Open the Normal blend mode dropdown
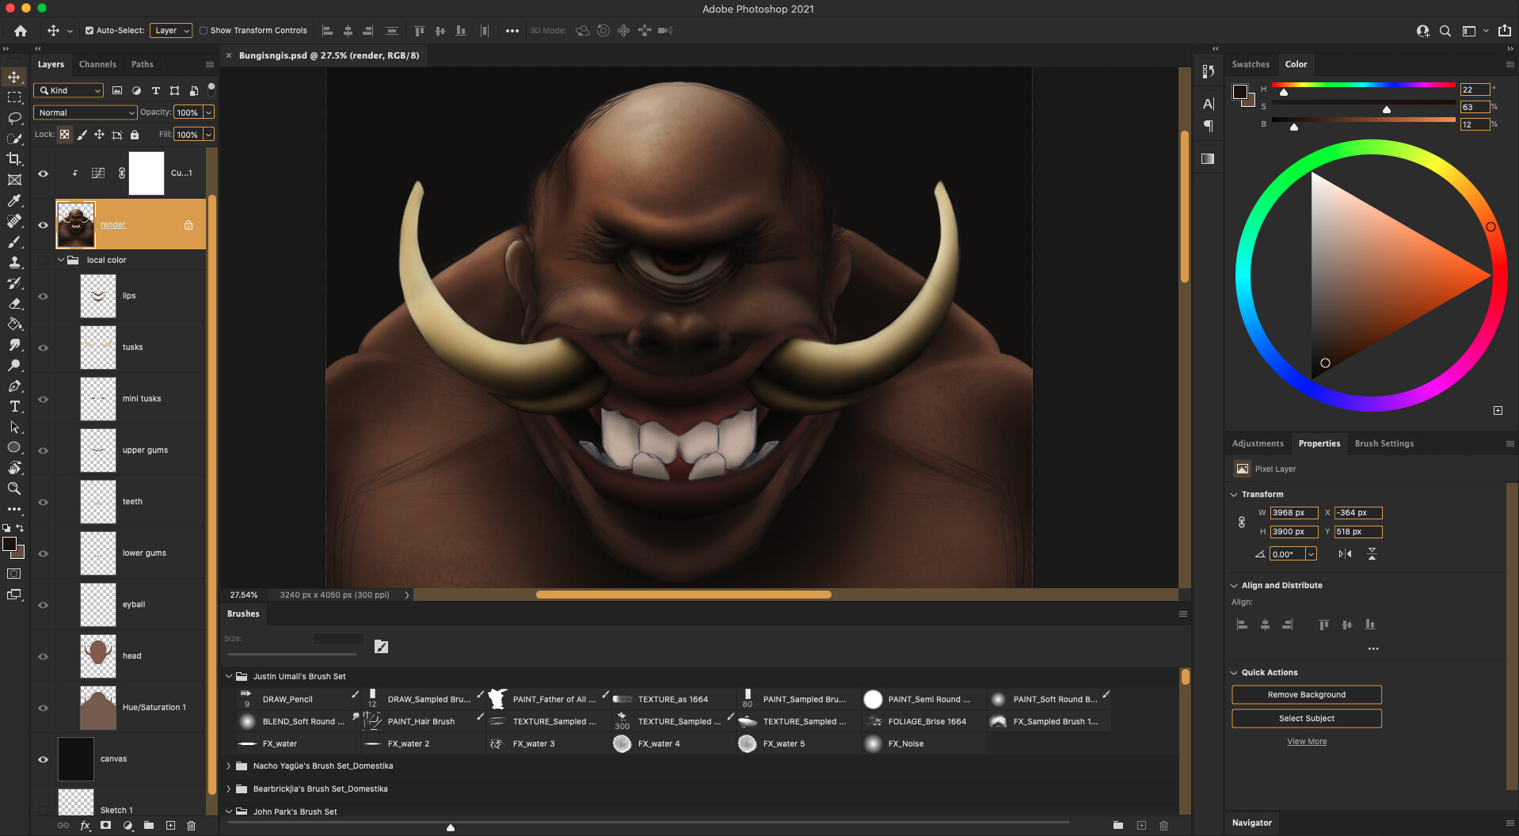 point(86,112)
